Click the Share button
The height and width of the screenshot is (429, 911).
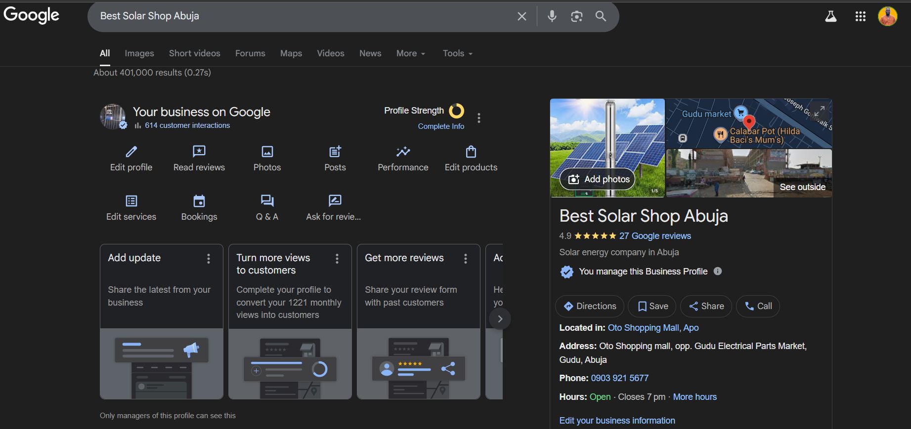point(706,306)
